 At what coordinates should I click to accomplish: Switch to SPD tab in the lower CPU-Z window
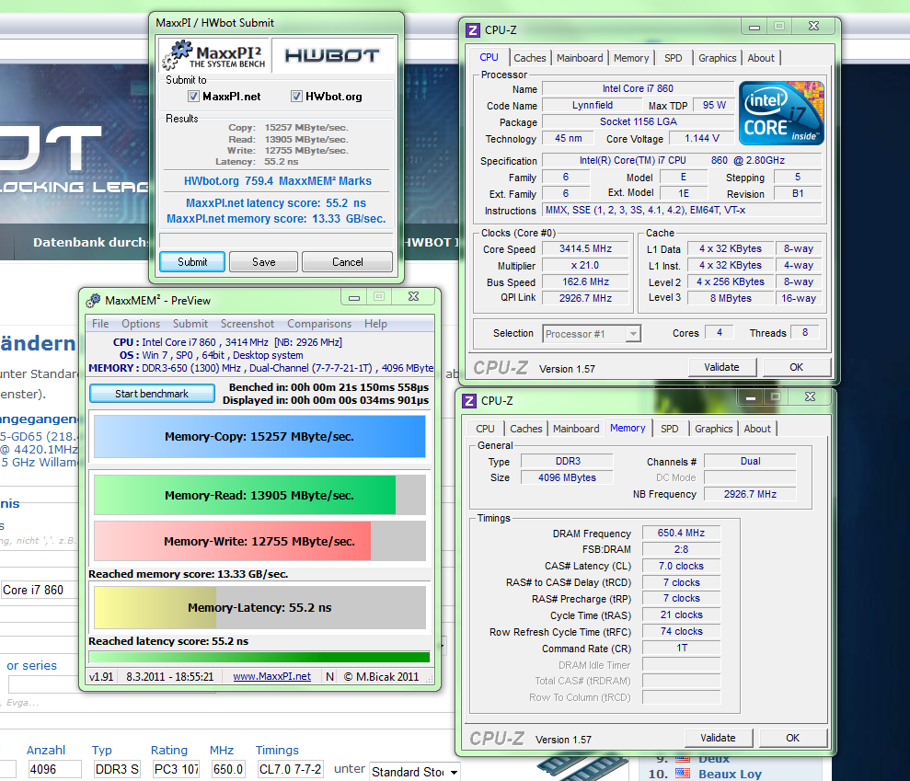point(669,429)
